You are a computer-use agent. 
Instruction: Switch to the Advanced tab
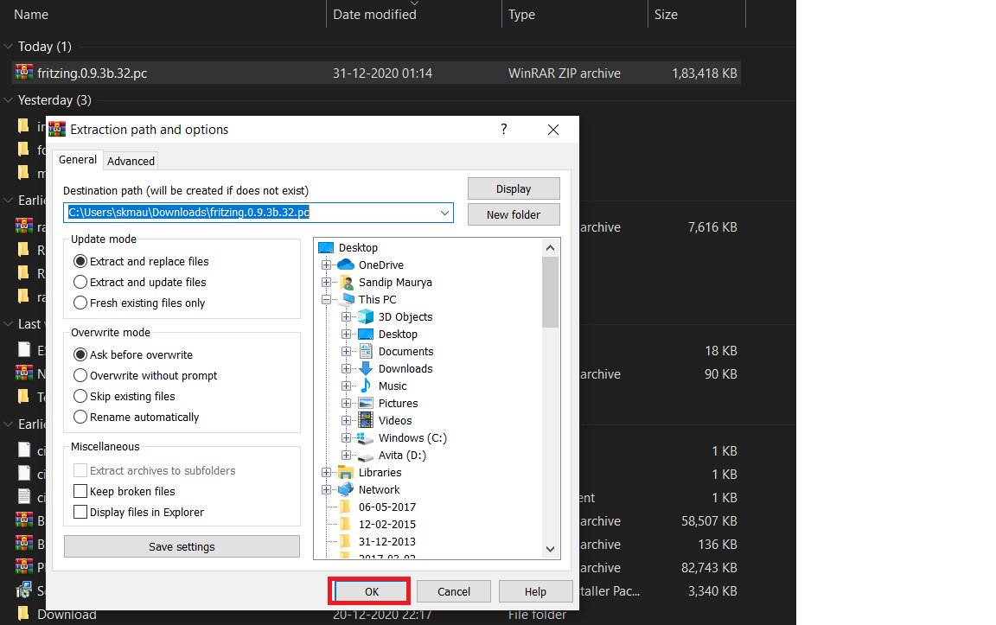131,162
